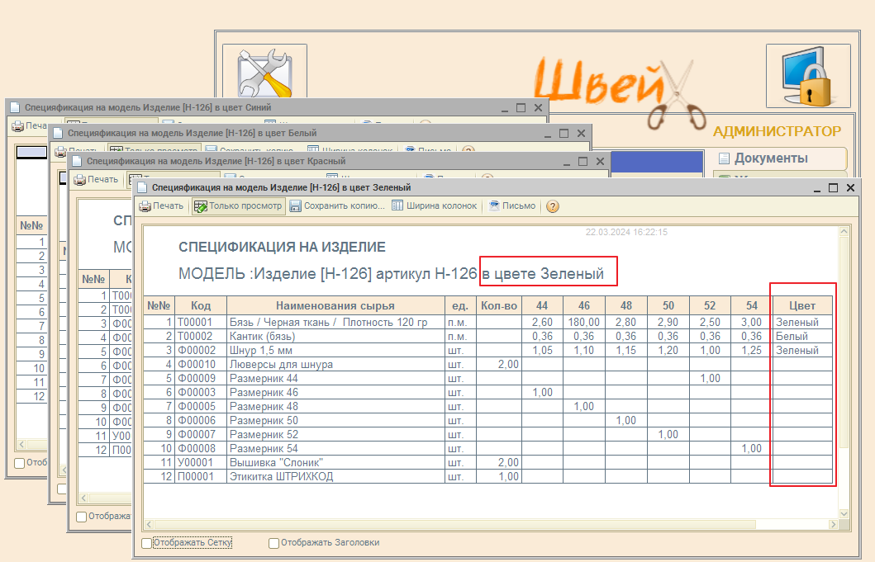875x562 pixels.
Task: Click code cell Т00001
Action: pyautogui.click(x=201, y=322)
